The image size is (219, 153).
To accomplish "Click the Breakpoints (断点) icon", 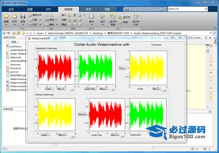I will [x=91, y=16].
